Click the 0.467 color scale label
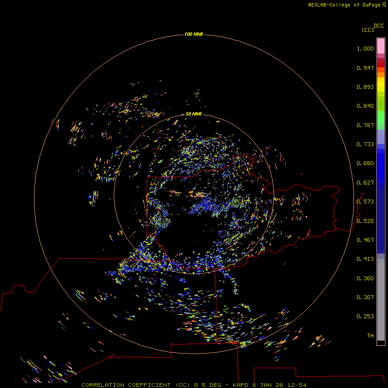Screen dimensions: 388x388 [365, 240]
